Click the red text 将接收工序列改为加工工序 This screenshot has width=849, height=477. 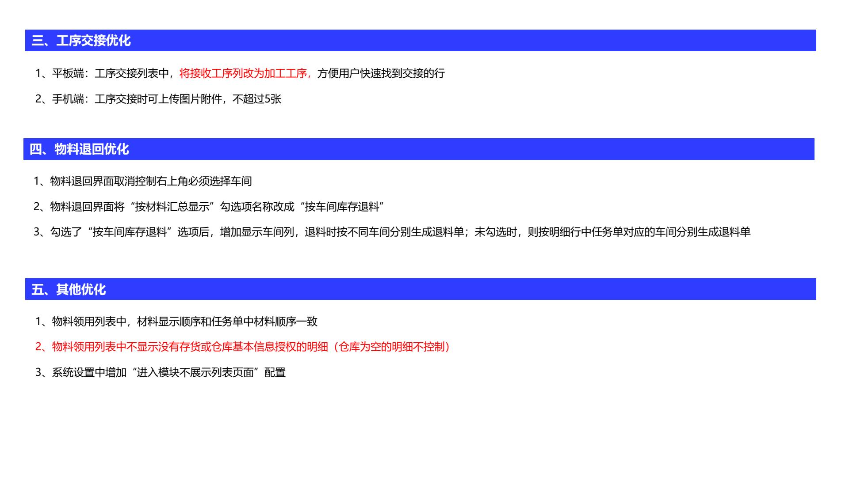point(245,73)
